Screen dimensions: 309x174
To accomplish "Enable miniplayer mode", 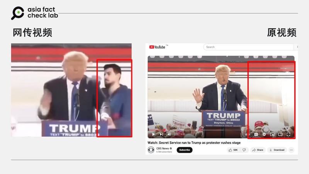I will pos(272,135).
